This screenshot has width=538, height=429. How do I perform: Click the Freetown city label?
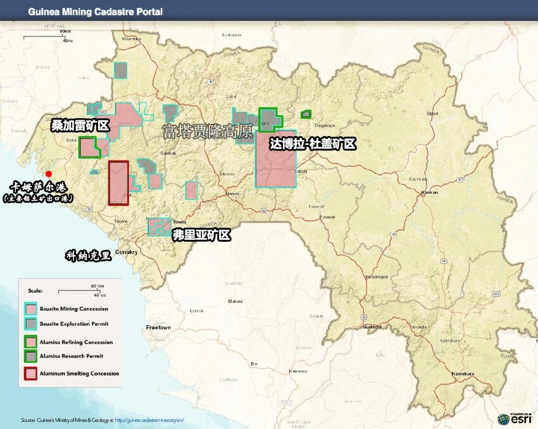pos(158,328)
